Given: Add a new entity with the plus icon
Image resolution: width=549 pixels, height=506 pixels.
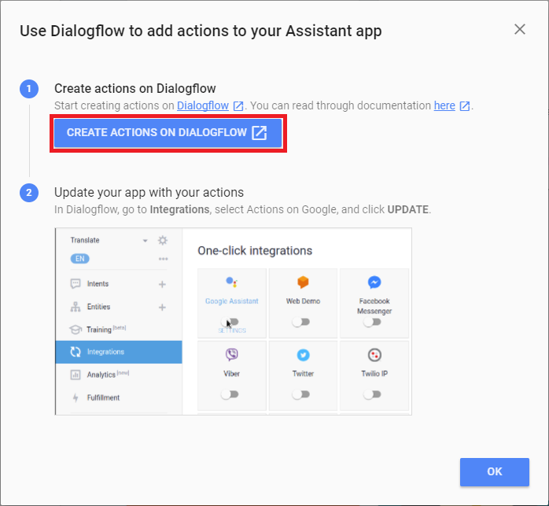Looking at the screenshot, I should (x=162, y=308).
